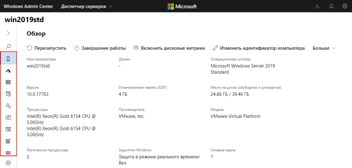
Task: Expand the left tools sidebar chevron
Action: pyautogui.click(x=8, y=33)
